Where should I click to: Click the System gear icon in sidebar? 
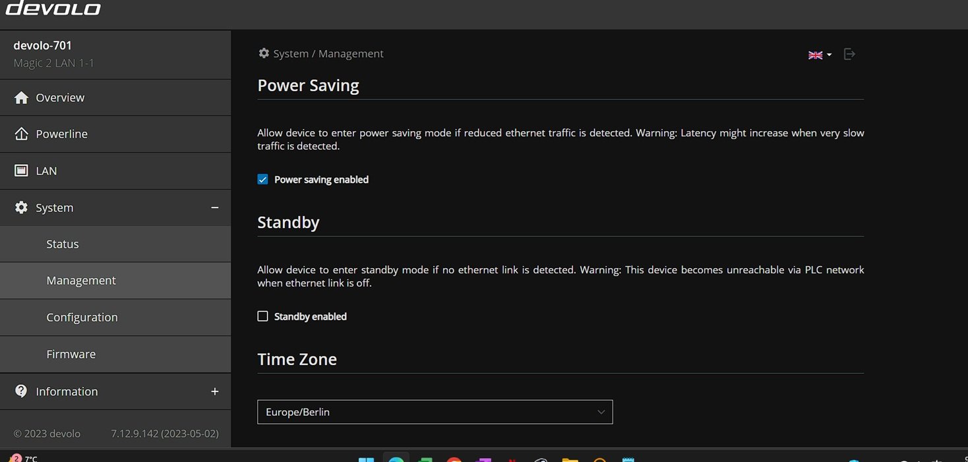[x=21, y=208]
